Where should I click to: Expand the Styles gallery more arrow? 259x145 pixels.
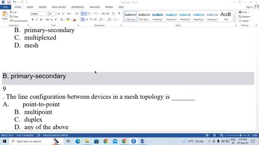[234, 20]
